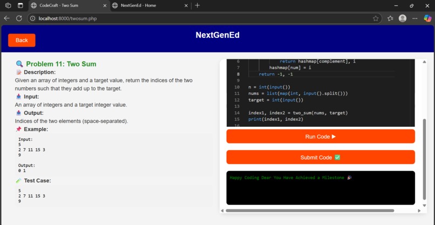
Task: Click the Run Code button
Action: click(321, 137)
